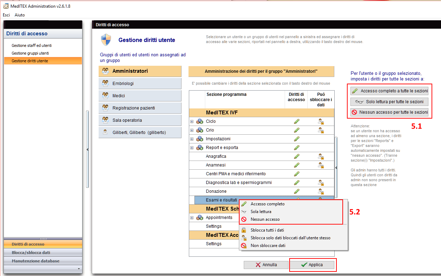Click the module cubes icon beside Appointments
Screen dimensions: 441x276
tap(200, 218)
